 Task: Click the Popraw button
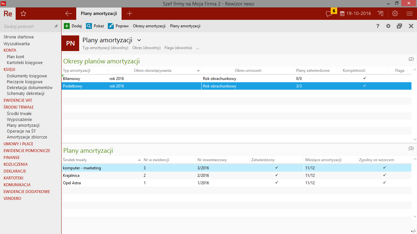coord(118,26)
